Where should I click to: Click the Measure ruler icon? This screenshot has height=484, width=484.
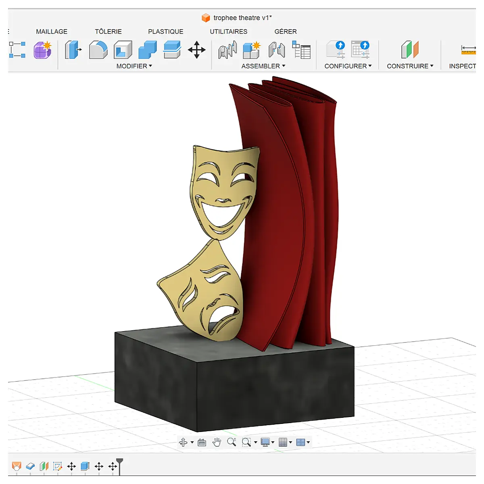[468, 50]
